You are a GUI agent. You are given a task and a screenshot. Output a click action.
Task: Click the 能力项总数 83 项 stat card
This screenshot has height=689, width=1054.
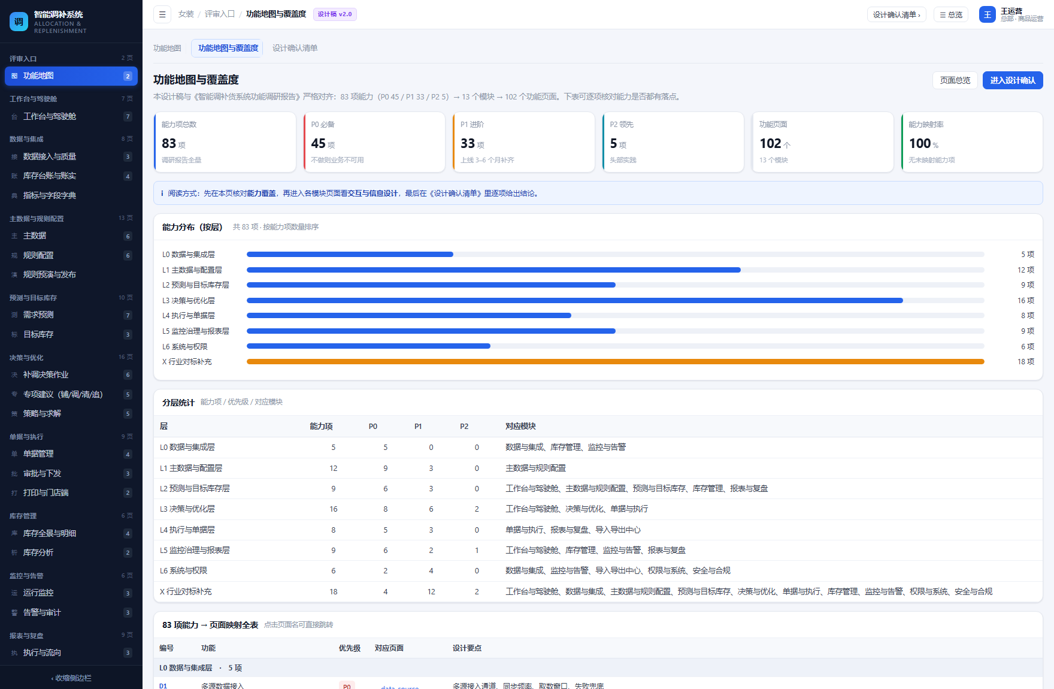point(225,143)
